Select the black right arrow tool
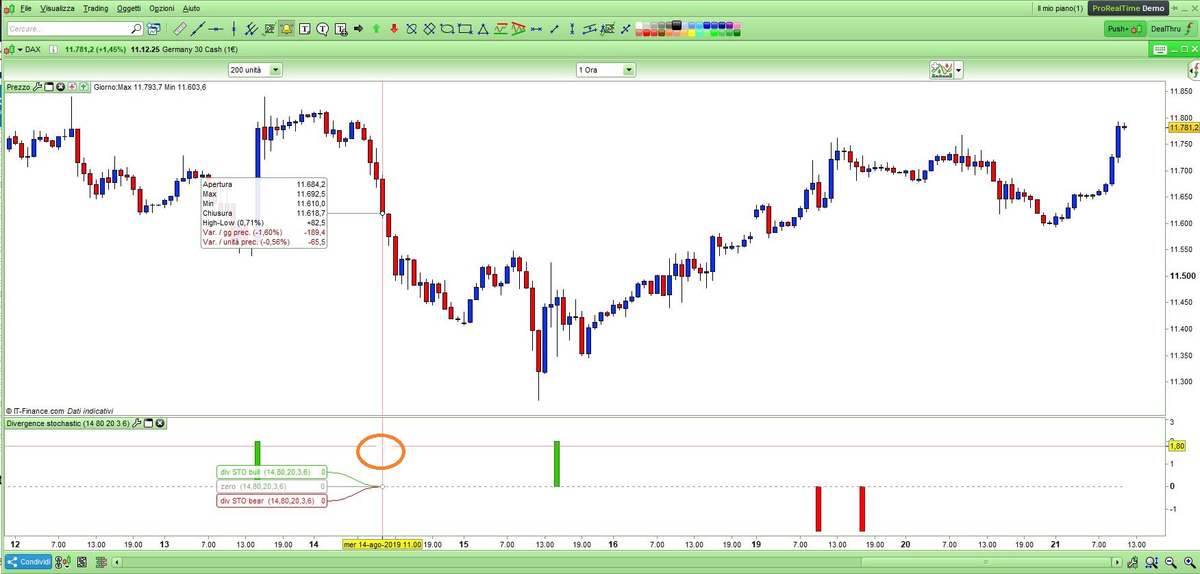This screenshot has height=574, width=1200. tap(358, 29)
